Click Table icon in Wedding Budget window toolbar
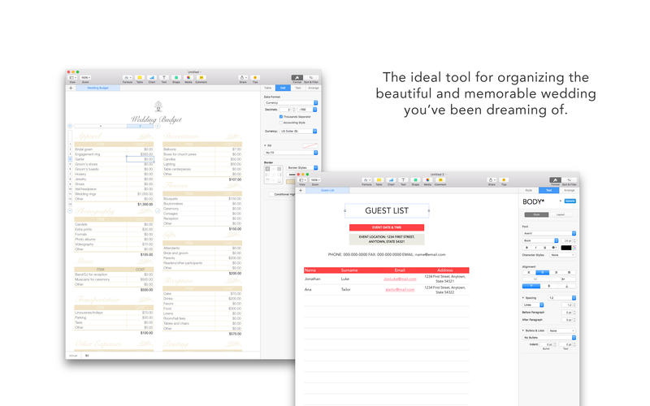650x406 pixels. coord(140,77)
